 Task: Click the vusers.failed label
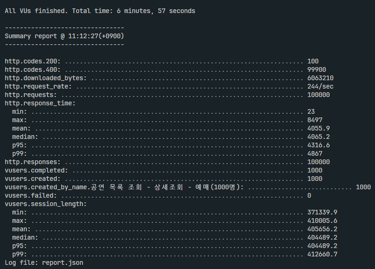(31, 195)
